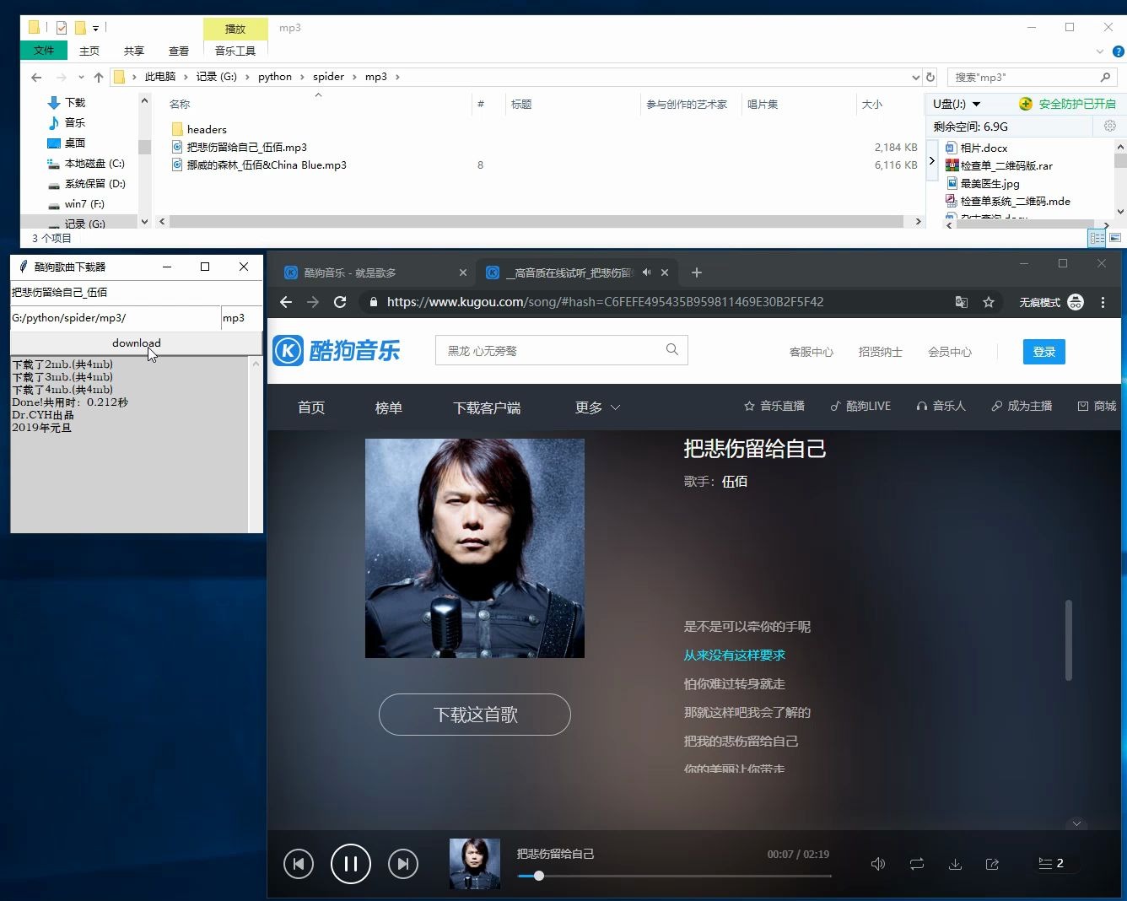Skip to previous track in player
This screenshot has width=1127, height=901.
[x=299, y=864]
